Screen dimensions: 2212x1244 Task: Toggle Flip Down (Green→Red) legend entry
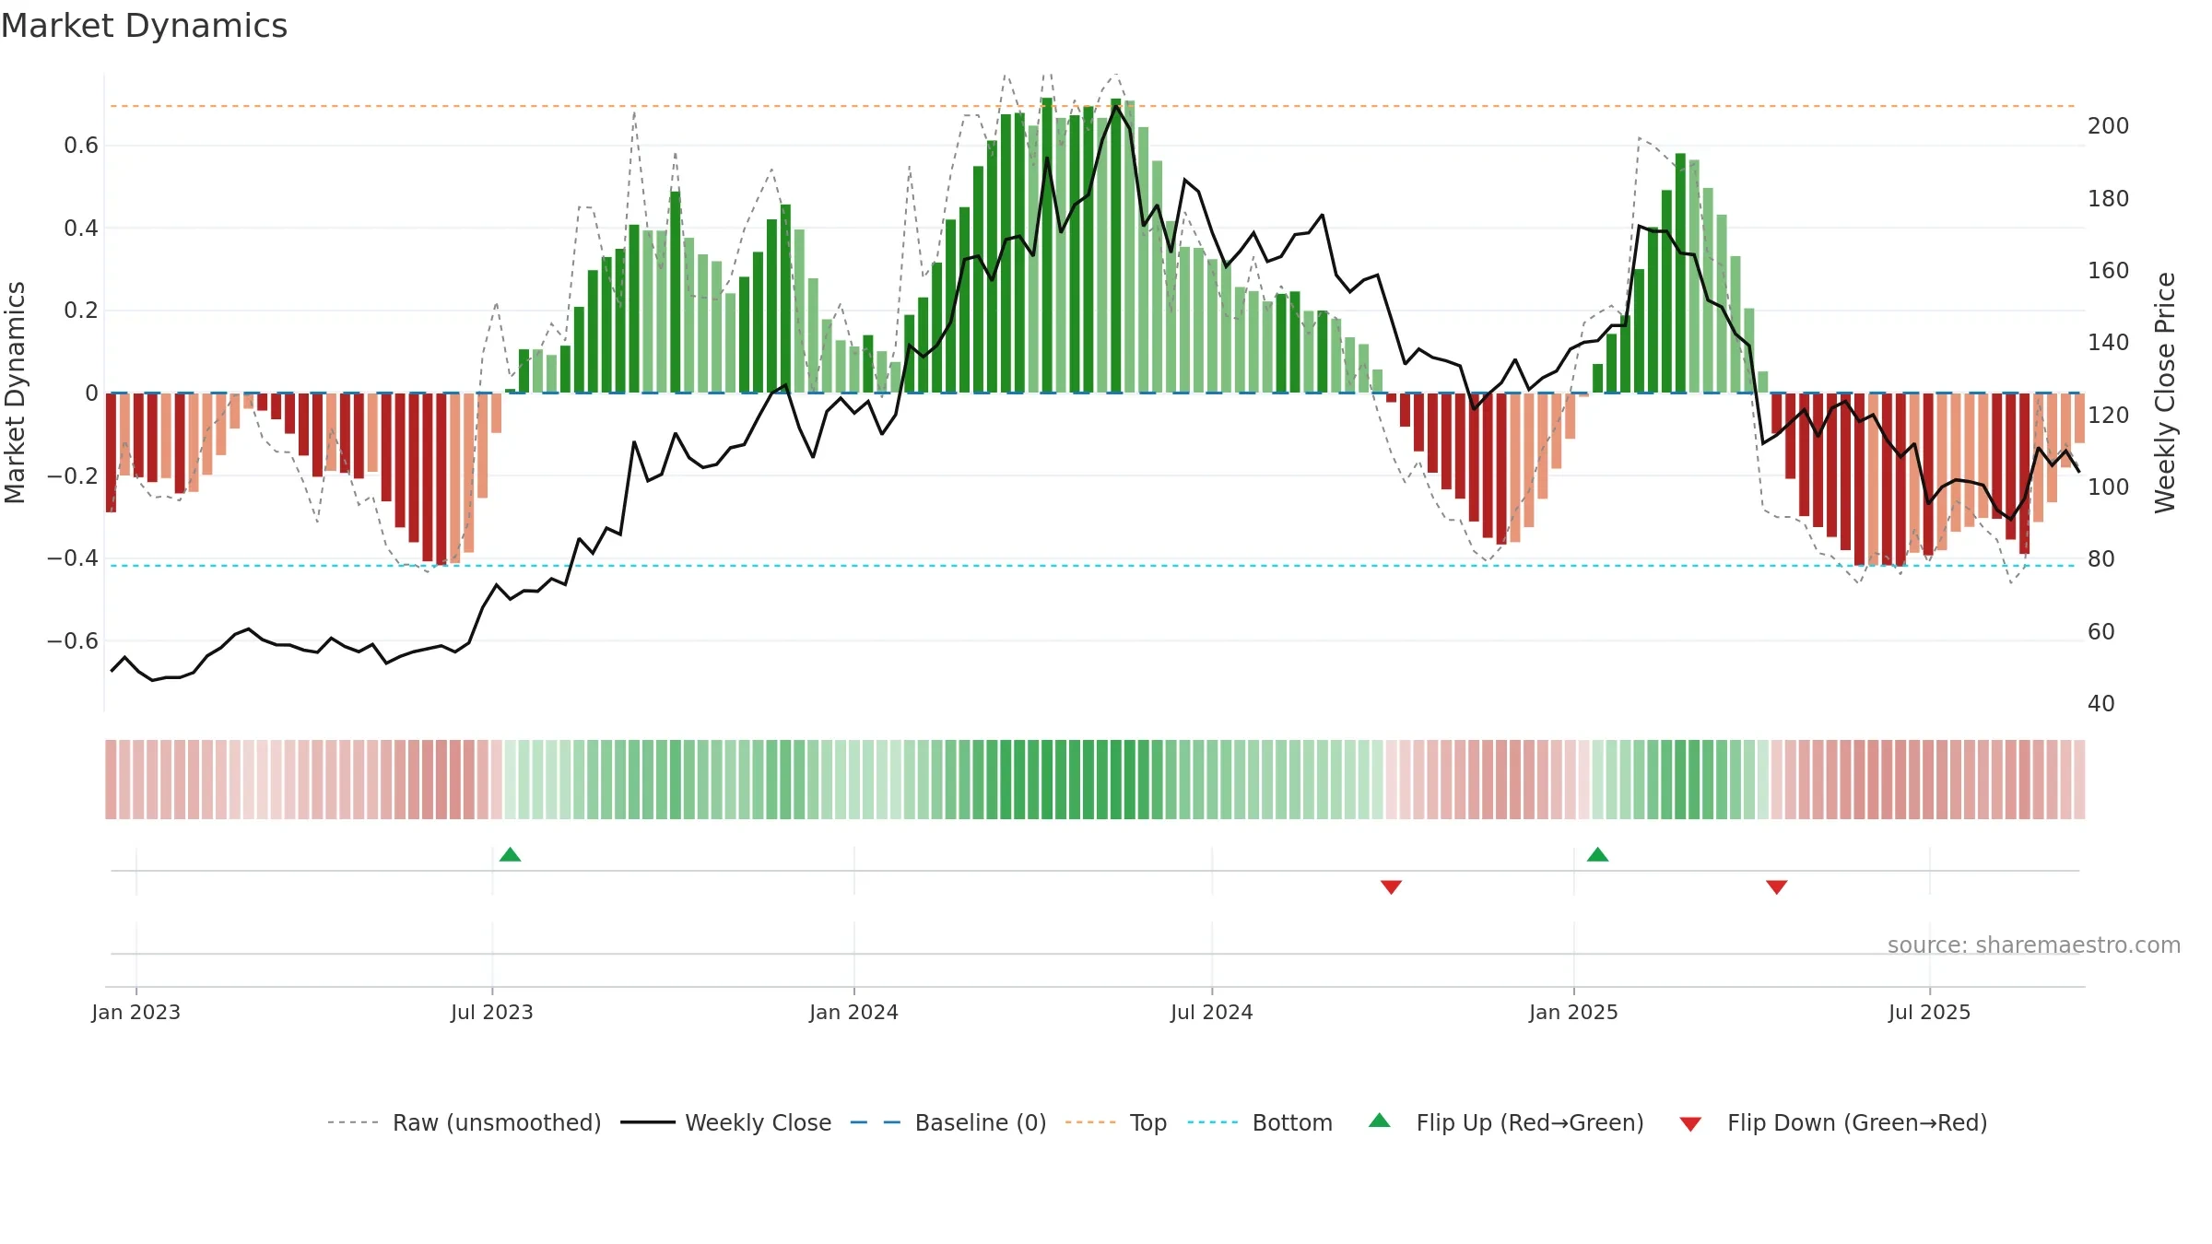[1833, 1122]
